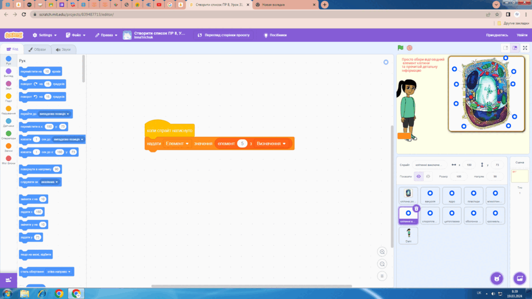Reset workspace zoom to default
Screen dimensions: 532x299
click(x=382, y=276)
